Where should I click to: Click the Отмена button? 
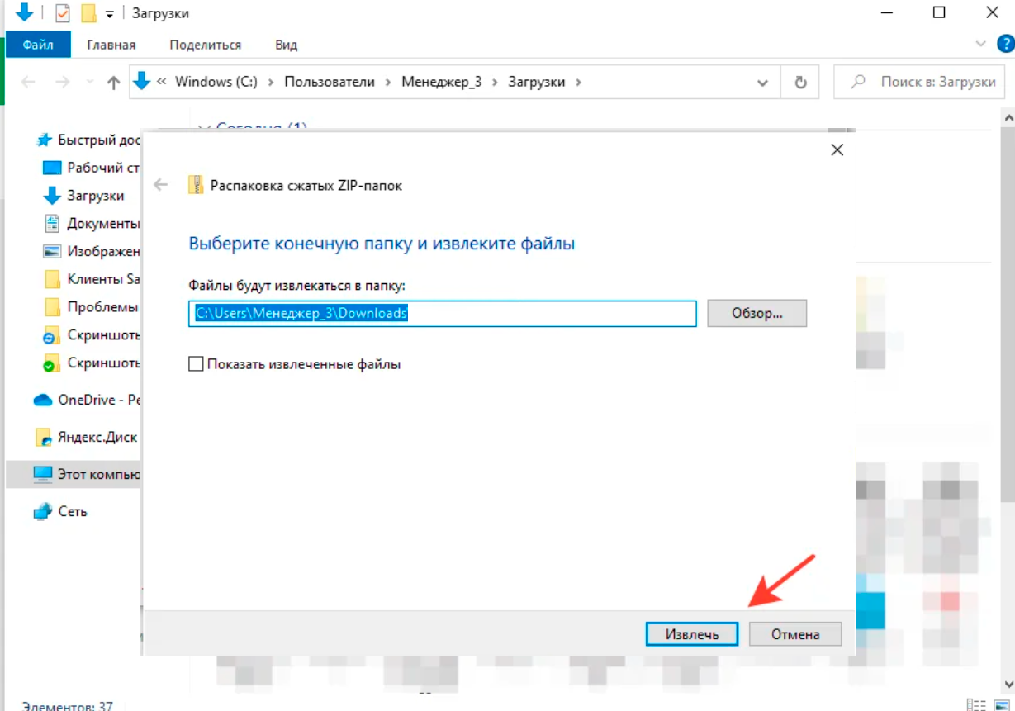click(794, 634)
